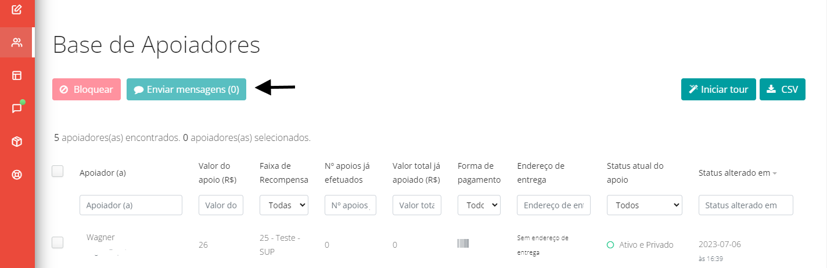
Task: Open the layout panel icon in sidebar
Action: click(17, 75)
